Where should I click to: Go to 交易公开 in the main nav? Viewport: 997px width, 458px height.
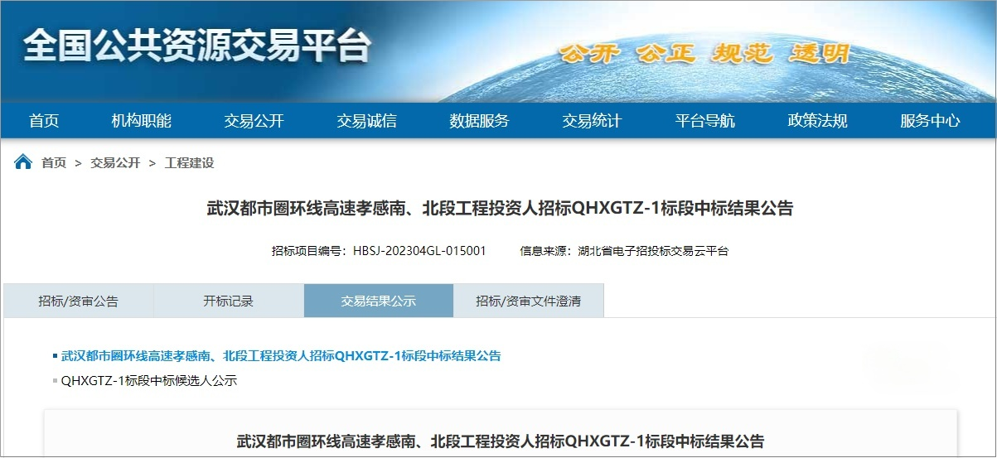[254, 121]
